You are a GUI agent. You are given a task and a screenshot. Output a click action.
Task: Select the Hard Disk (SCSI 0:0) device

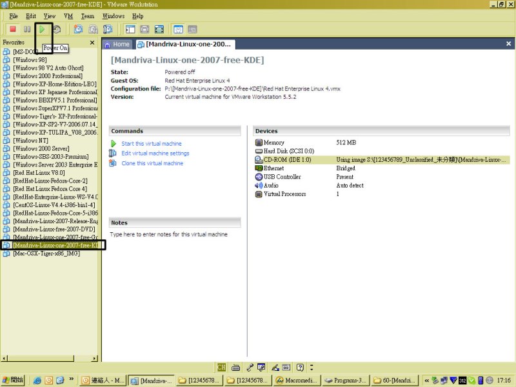(x=382, y=151)
